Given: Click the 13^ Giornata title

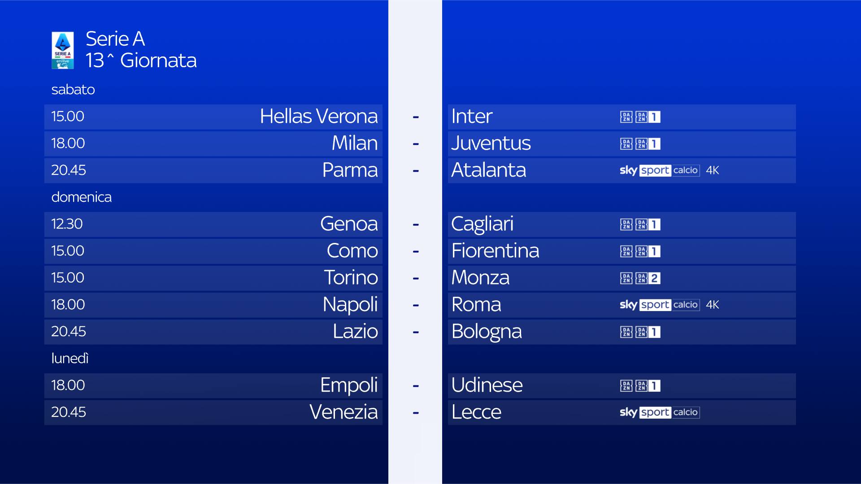Looking at the screenshot, I should tap(141, 60).
